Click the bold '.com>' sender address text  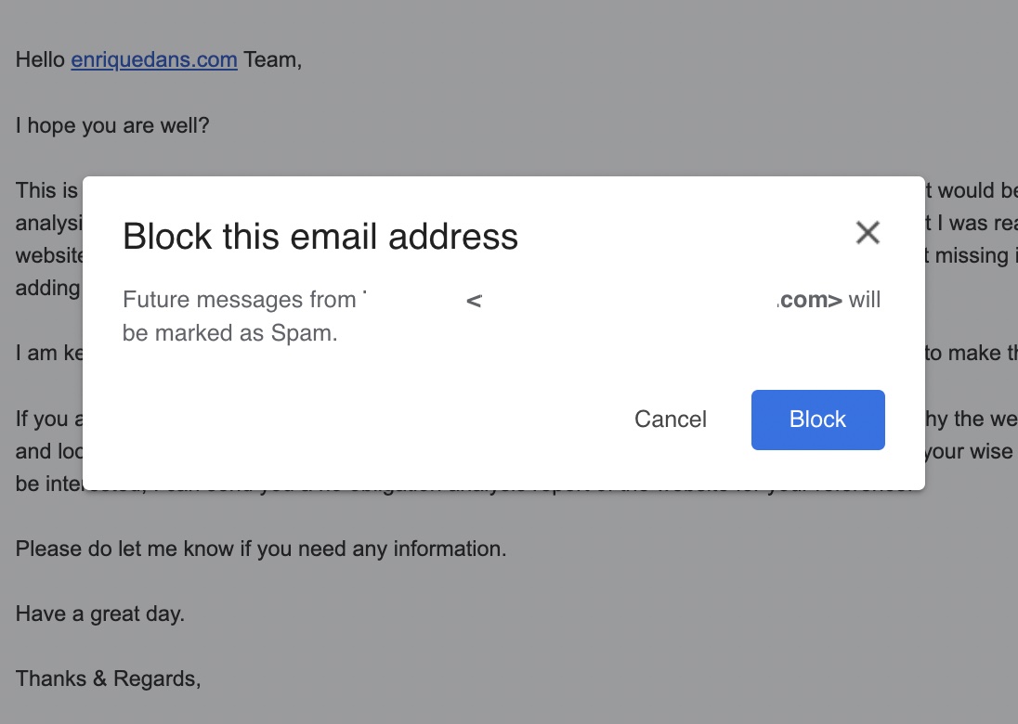click(809, 300)
